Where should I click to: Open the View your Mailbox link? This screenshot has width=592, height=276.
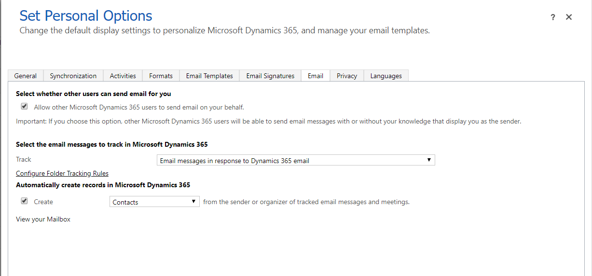coord(43,219)
